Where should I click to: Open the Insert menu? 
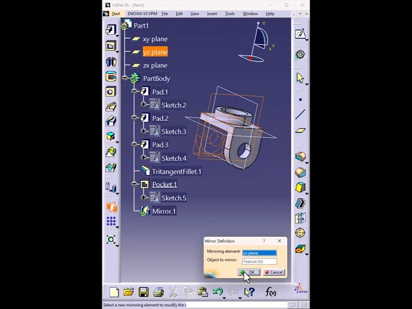[212, 14]
